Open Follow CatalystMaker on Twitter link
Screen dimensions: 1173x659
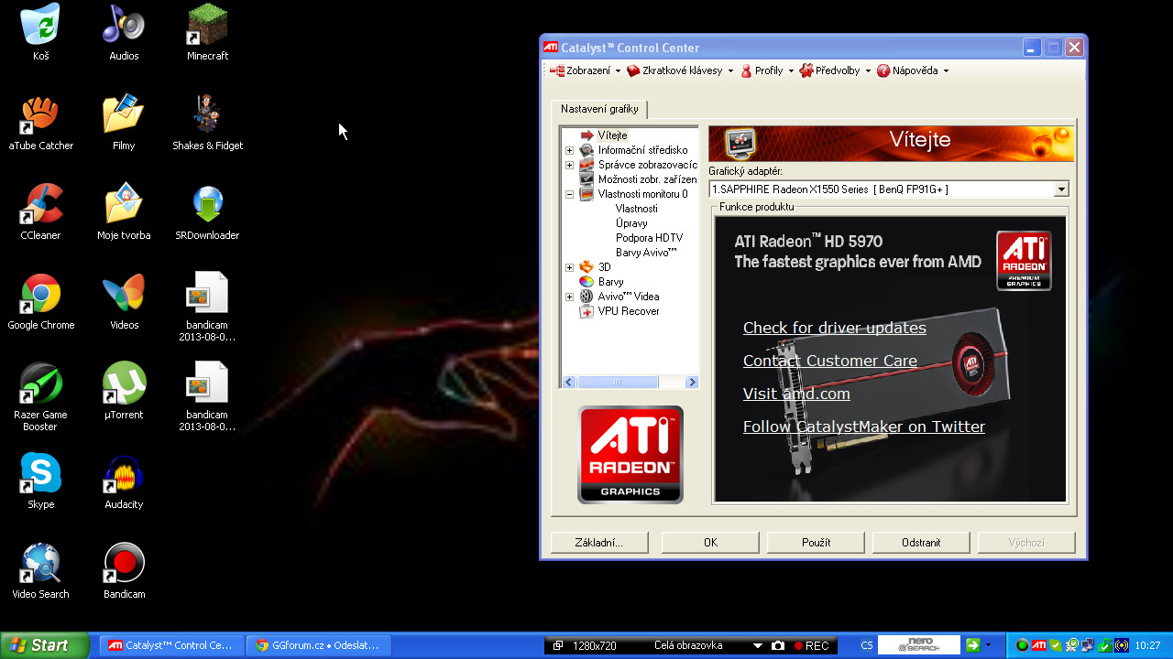coord(864,427)
